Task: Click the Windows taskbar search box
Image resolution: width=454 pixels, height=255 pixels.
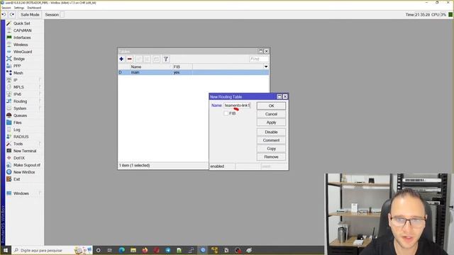Action: pyautogui.click(x=52, y=250)
